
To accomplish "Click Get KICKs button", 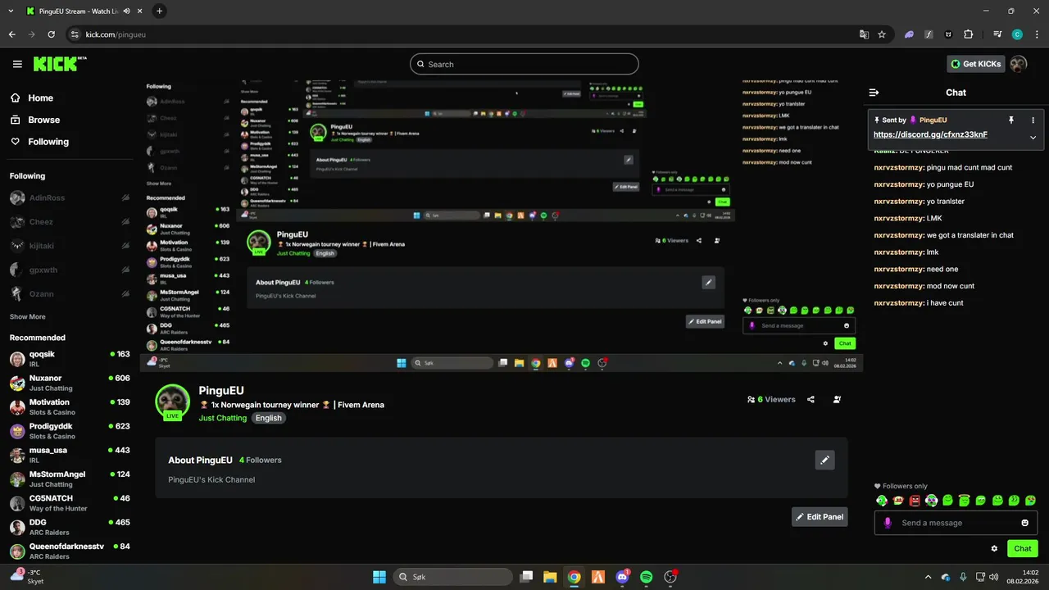I will point(975,64).
